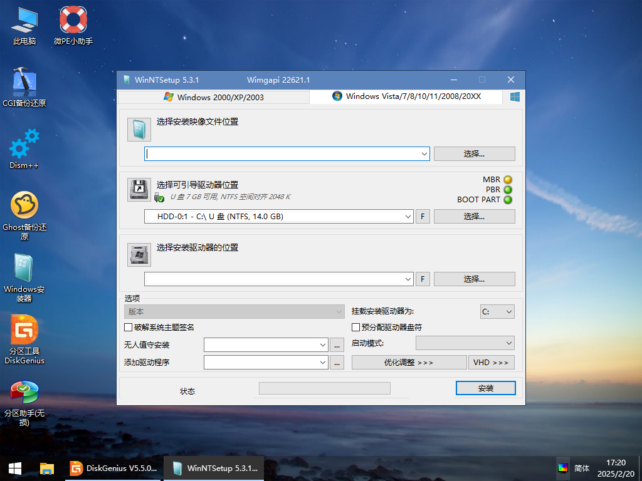Open CGI备份还原 desktop shortcut
Image resolution: width=642 pixels, height=481 pixels.
(24, 87)
